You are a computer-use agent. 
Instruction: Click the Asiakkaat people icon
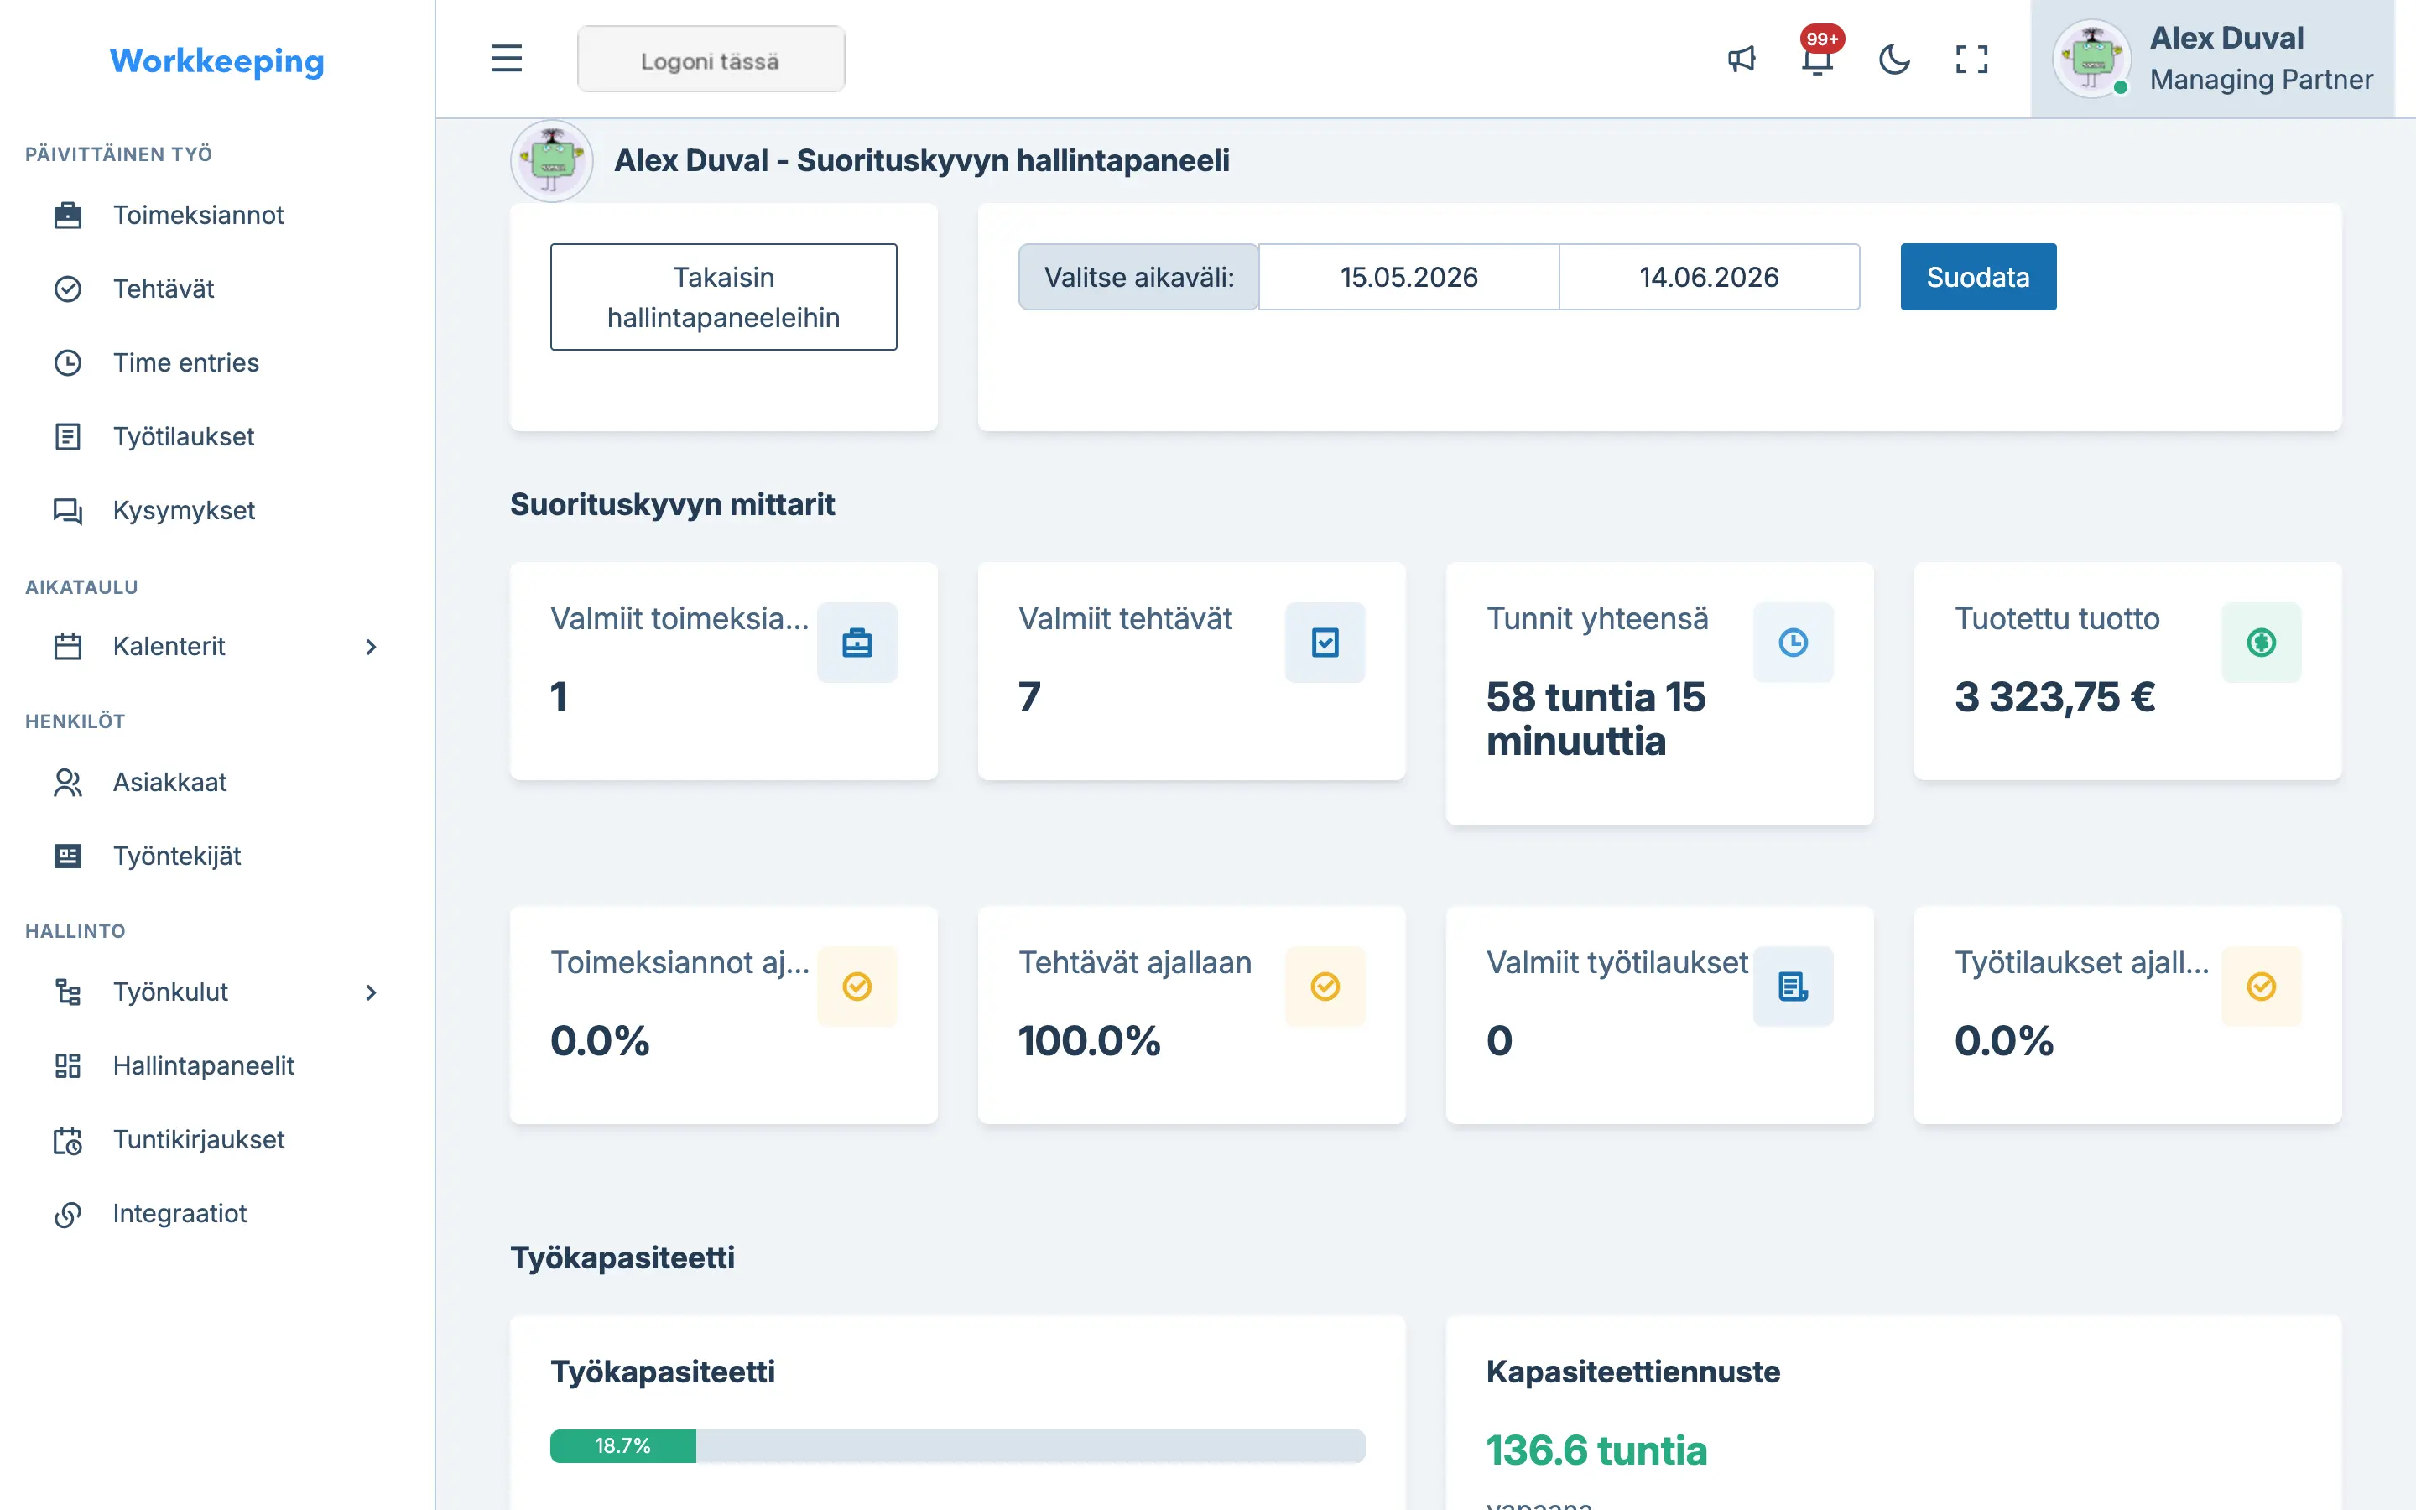67,782
